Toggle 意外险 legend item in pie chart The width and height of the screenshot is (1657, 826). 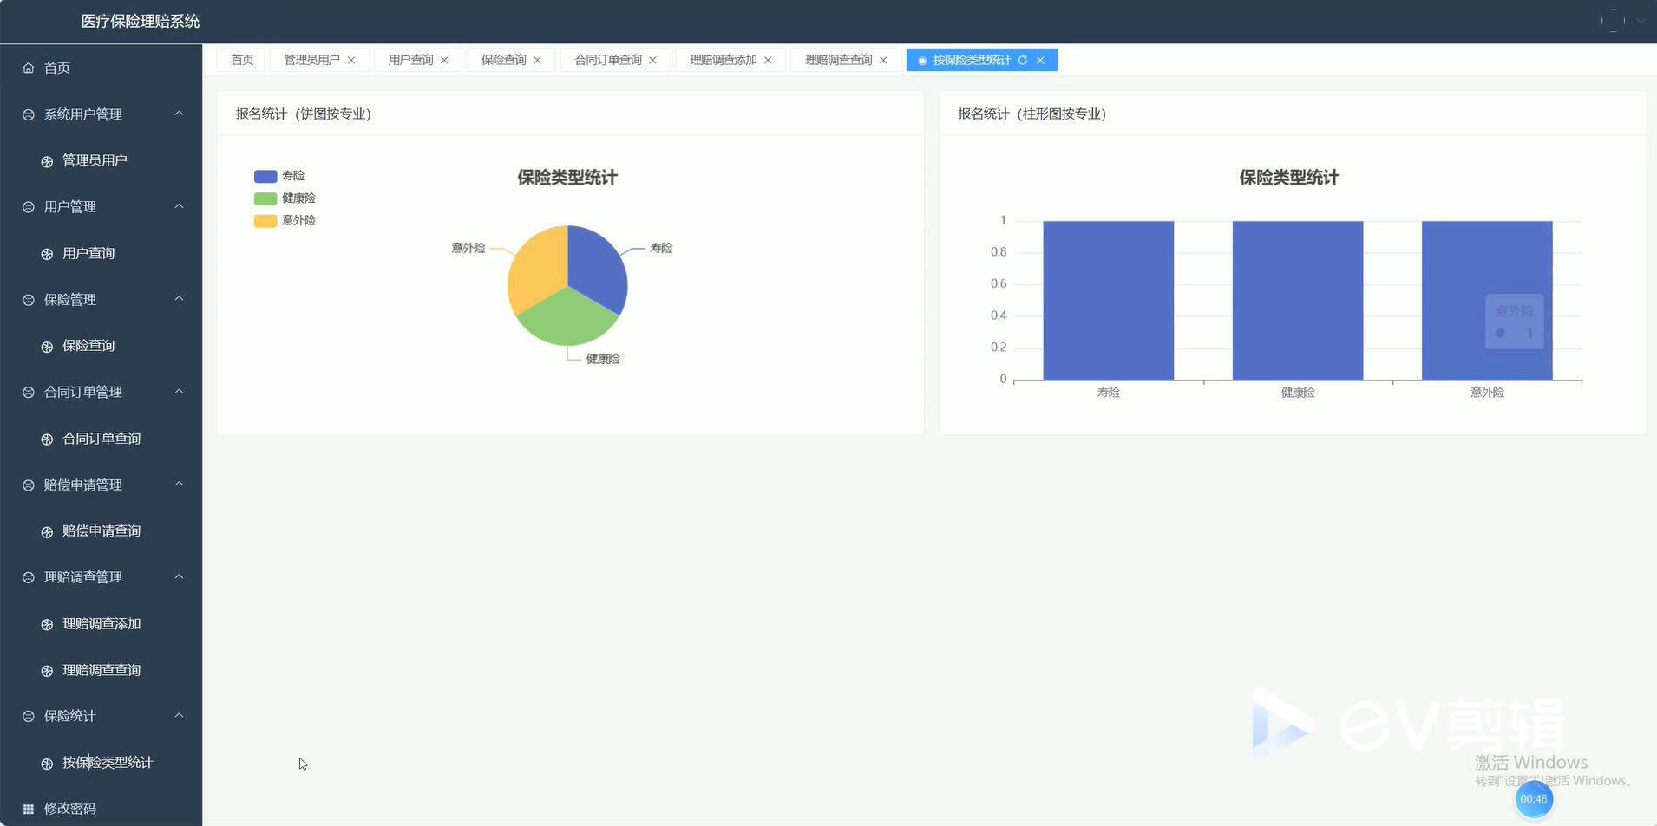(285, 221)
